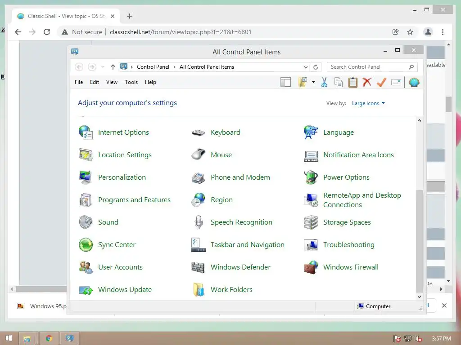Select the Classic Shell browser tab
Viewport: 461px width, 345px height.
pyautogui.click(x=66, y=16)
